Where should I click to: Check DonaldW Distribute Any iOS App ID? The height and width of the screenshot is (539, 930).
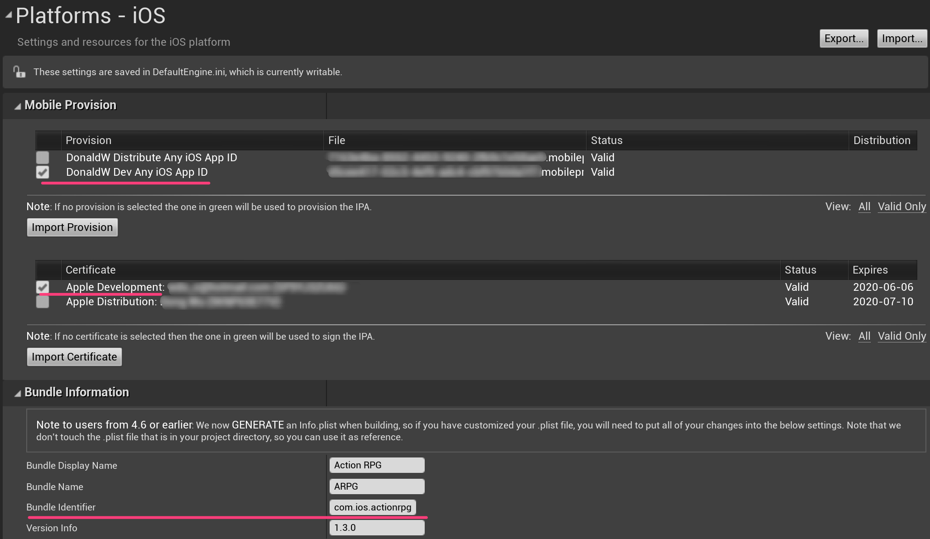[43, 158]
